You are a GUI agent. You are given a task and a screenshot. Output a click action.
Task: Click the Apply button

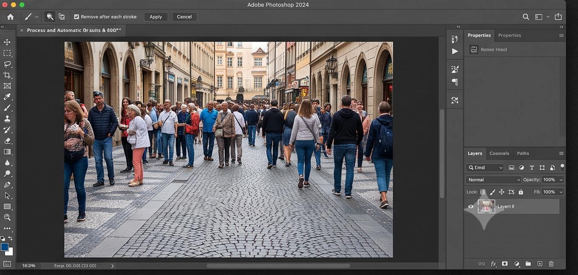click(x=156, y=17)
